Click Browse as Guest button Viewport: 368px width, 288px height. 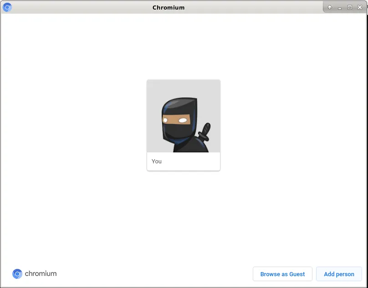click(x=282, y=274)
